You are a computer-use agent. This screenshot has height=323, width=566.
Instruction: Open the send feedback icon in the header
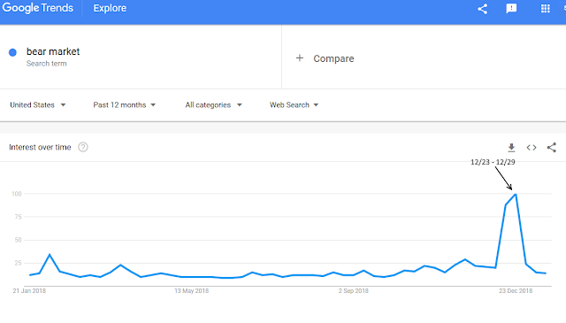(511, 9)
